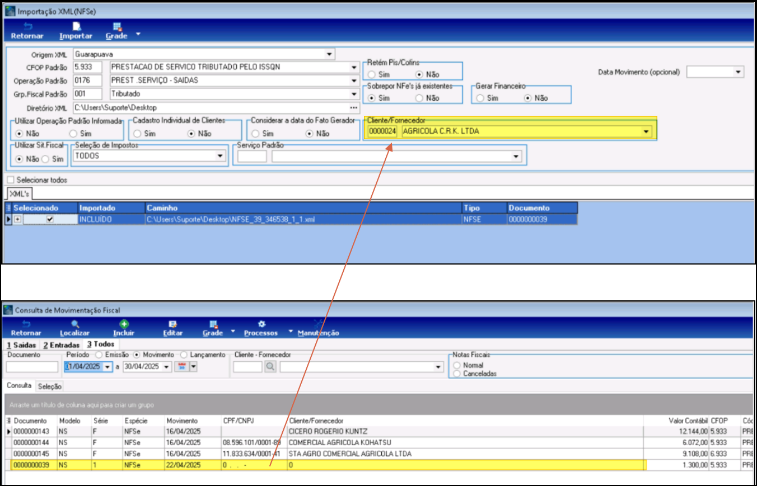Click the Incluir toolbar button

tap(123, 328)
